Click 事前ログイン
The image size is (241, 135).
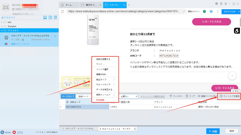(x=194, y=11)
